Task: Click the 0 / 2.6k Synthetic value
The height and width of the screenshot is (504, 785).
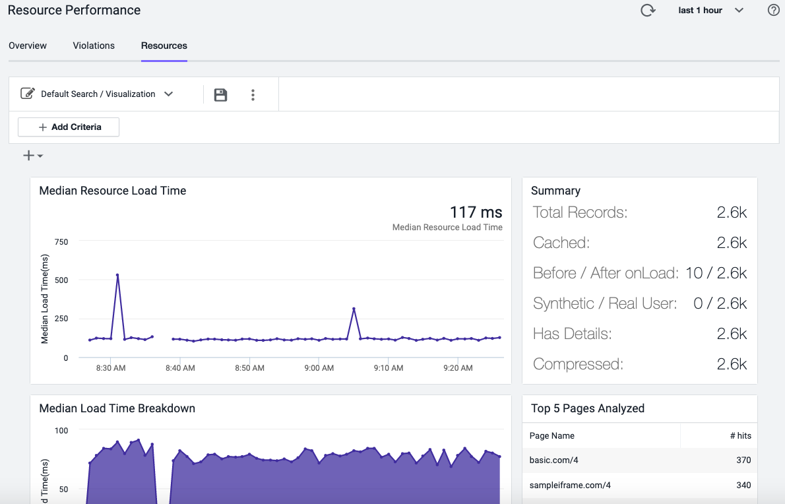Action: point(720,303)
